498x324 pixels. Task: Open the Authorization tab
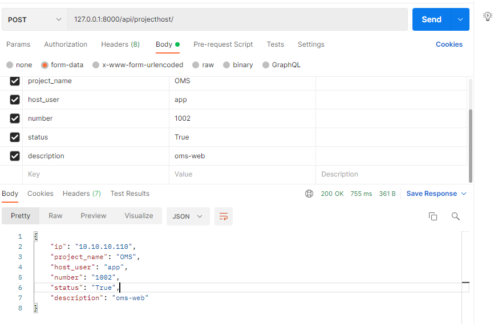(66, 44)
